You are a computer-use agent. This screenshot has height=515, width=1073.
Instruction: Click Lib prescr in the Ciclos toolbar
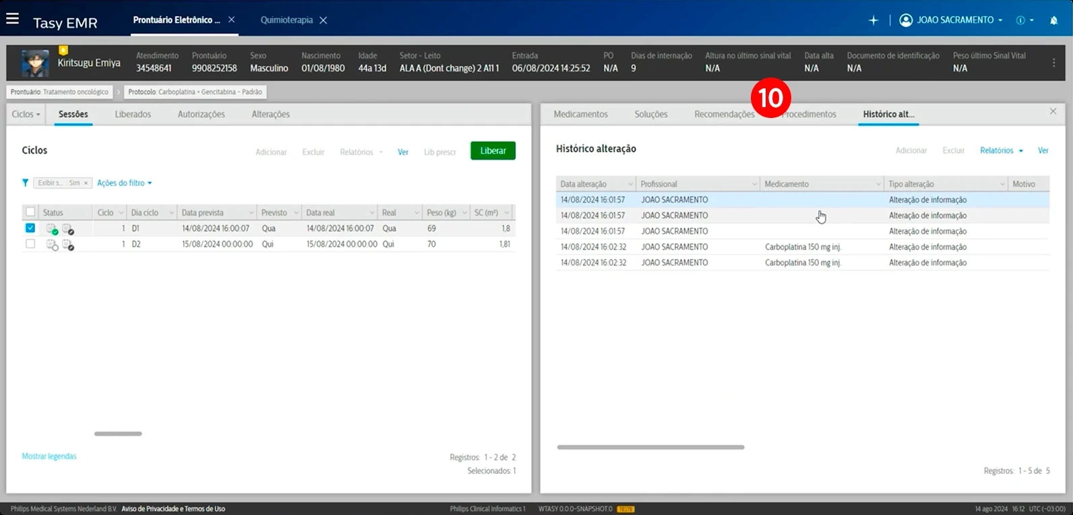point(440,152)
